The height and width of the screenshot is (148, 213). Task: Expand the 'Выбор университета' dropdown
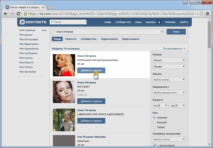169,93
